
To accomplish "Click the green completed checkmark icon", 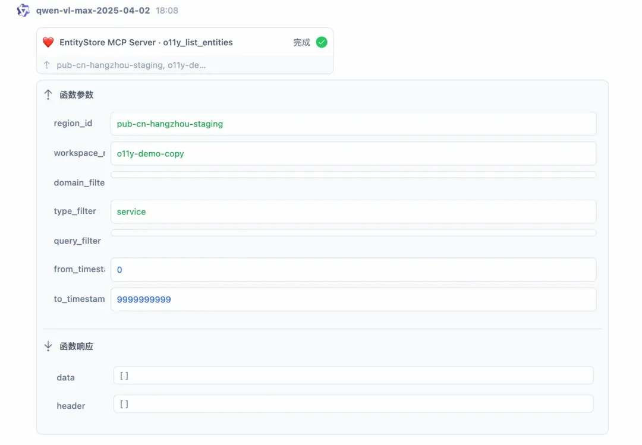I will point(322,42).
